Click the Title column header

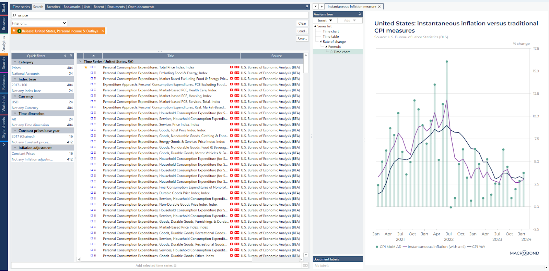171,56
